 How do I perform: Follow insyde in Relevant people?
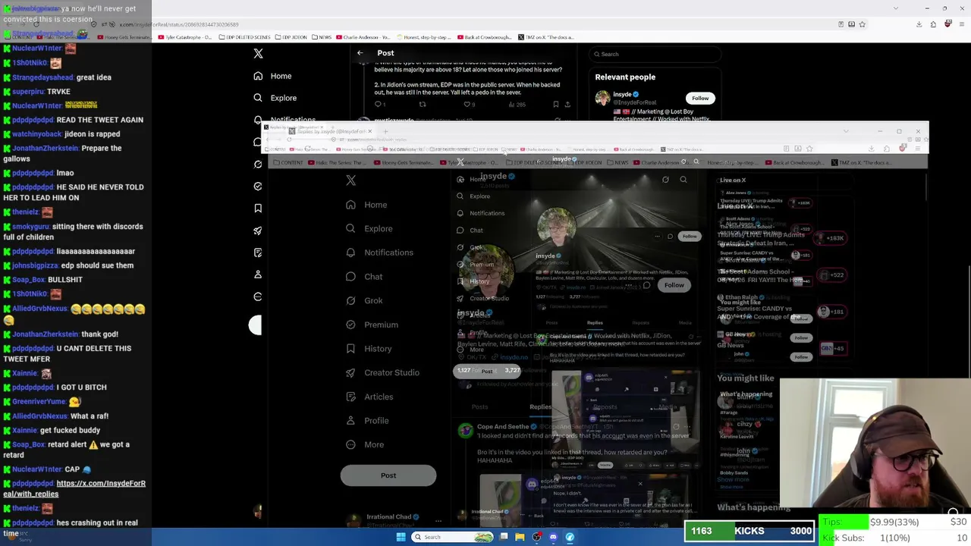700,98
